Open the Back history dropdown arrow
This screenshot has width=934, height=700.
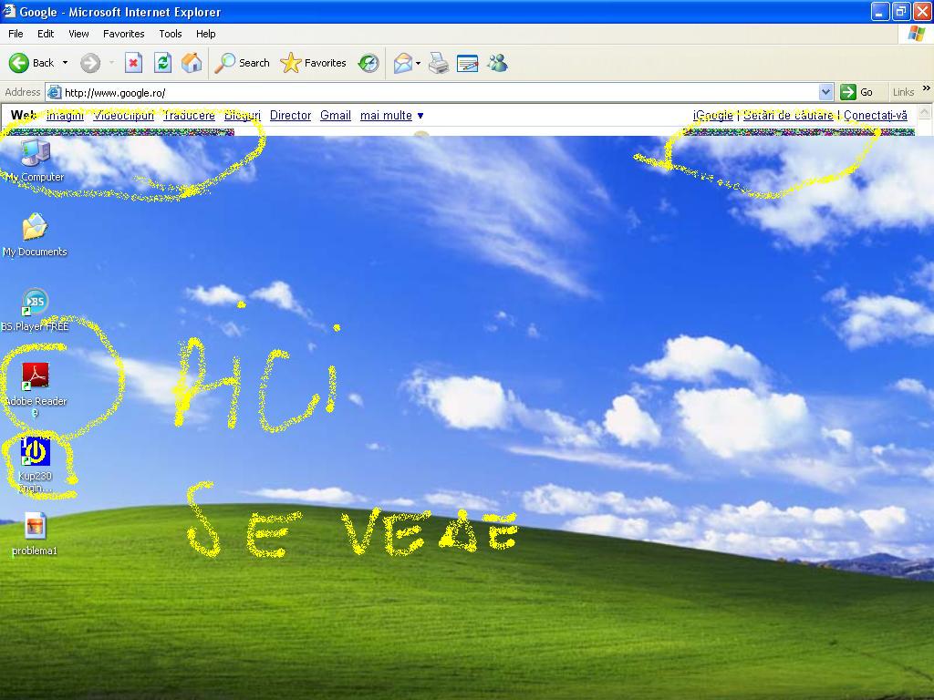[x=65, y=63]
